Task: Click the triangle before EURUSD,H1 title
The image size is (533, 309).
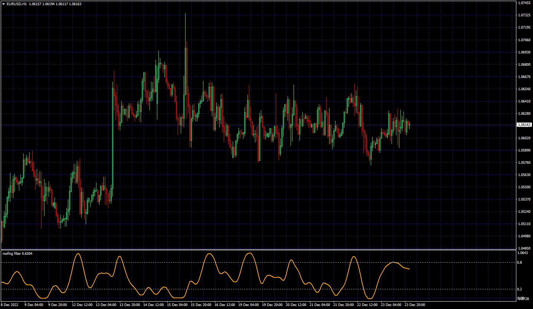Action: (x=4, y=4)
